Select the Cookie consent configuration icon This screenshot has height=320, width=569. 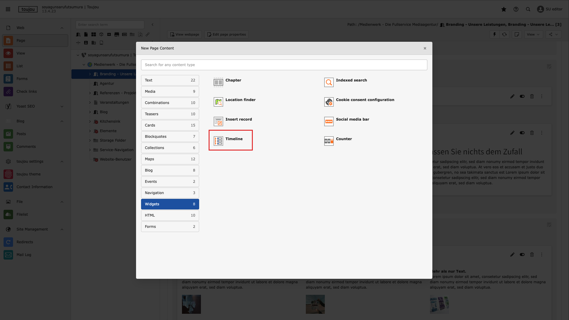(329, 102)
